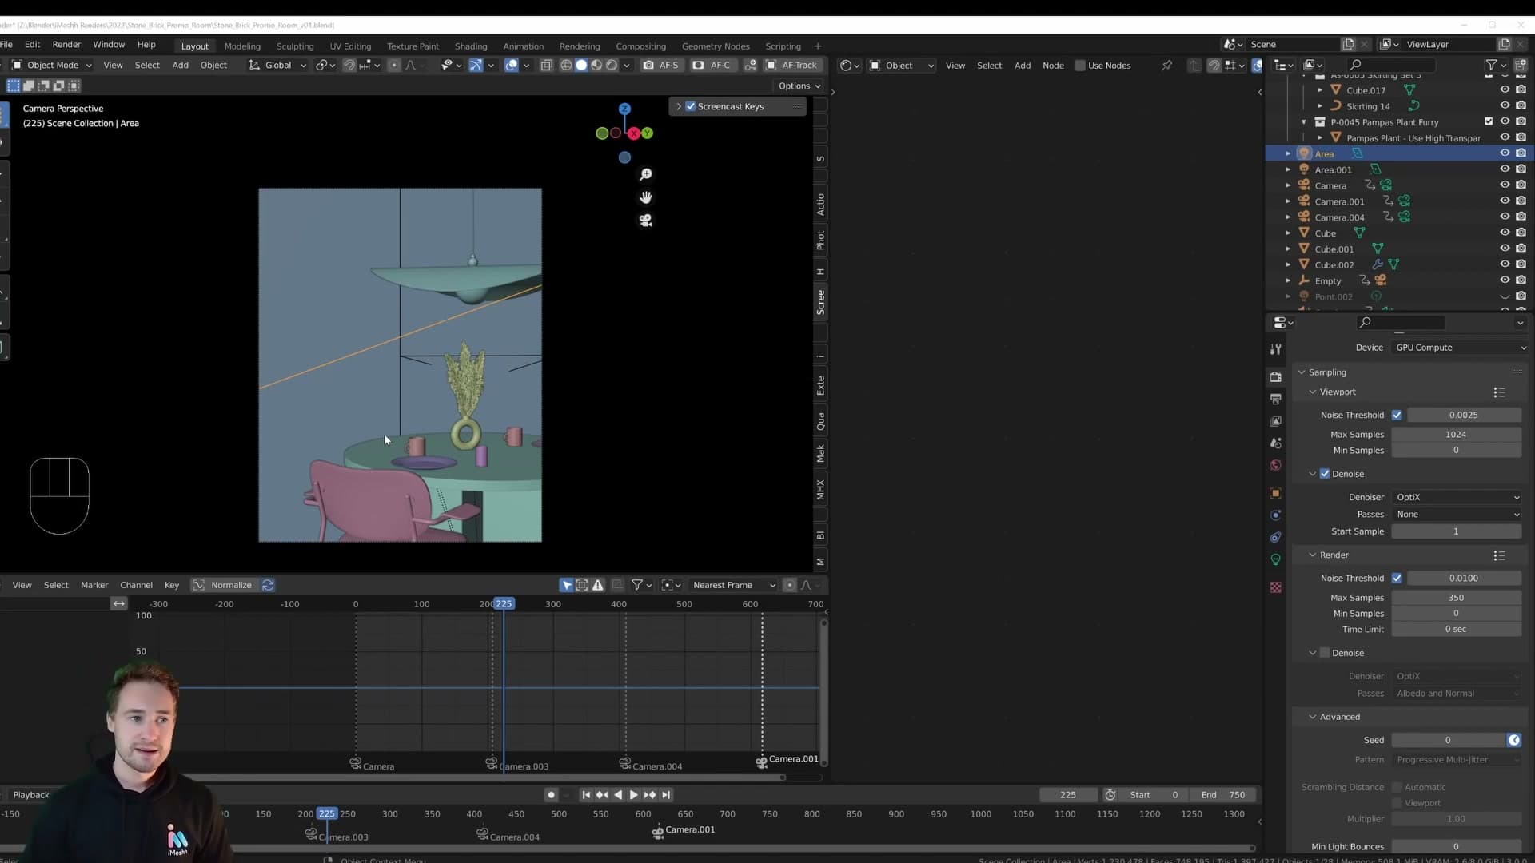Enable the Render Denoise checkbox
This screenshot has height=863, width=1535.
(x=1325, y=653)
